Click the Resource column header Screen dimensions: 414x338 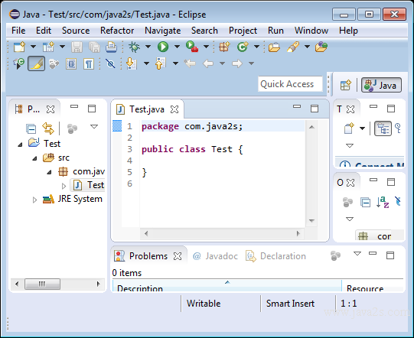tap(373, 287)
